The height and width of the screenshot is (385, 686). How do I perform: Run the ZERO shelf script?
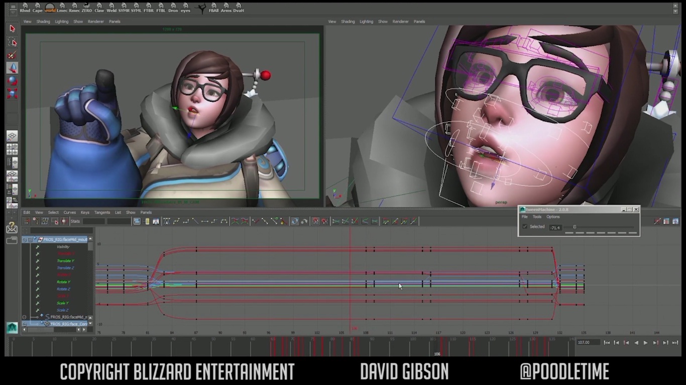click(x=87, y=7)
